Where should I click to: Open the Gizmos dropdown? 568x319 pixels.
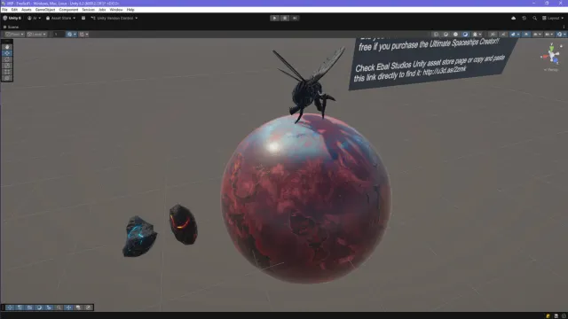(561, 35)
